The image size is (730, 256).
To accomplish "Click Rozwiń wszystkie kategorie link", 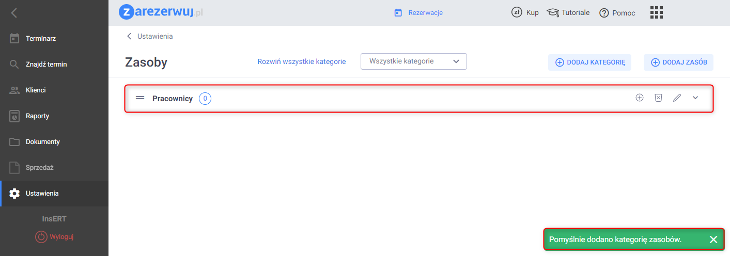I will 302,61.
